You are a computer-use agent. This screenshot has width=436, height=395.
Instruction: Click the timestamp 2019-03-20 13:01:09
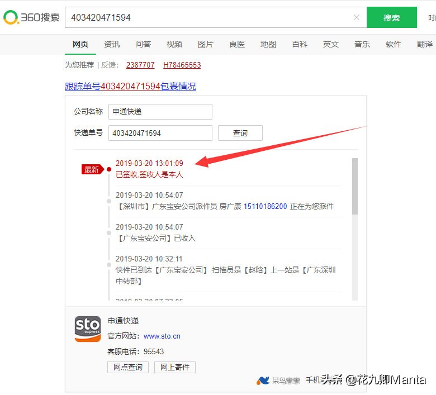[149, 163]
